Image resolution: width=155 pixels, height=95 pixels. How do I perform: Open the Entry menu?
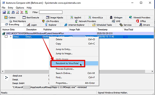[11, 8]
